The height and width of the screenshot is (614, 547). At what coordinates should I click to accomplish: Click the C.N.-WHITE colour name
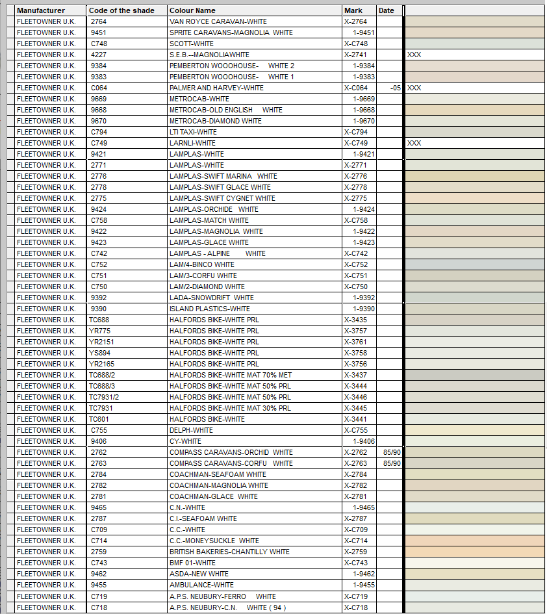coord(187,507)
